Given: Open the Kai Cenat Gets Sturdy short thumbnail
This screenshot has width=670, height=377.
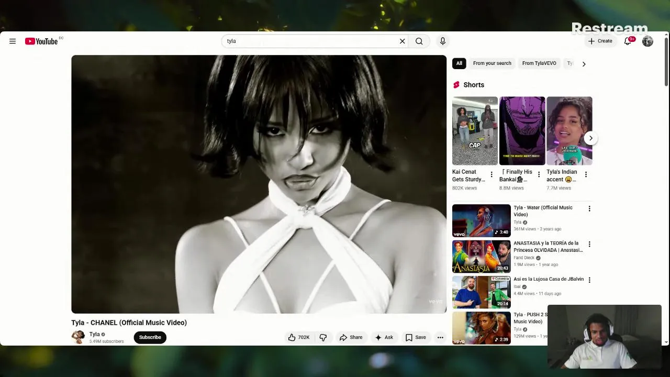Looking at the screenshot, I should click(475, 131).
